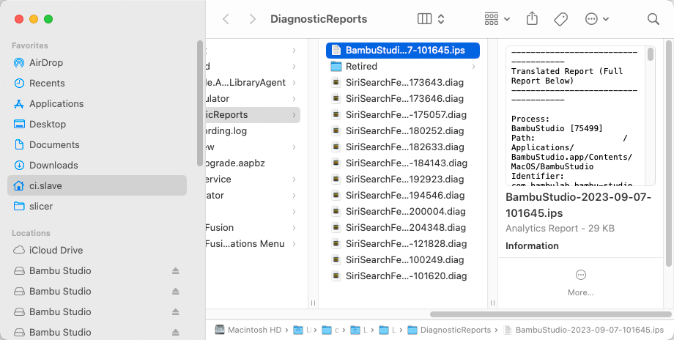Select SiriSearchFe...173646.diag file
Image resolution: width=674 pixels, height=340 pixels.
point(403,99)
